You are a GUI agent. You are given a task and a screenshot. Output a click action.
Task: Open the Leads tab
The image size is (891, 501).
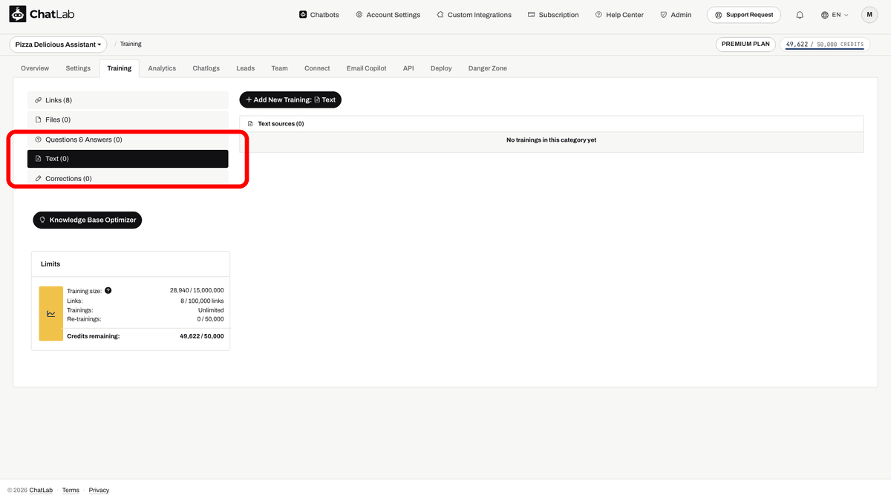pyautogui.click(x=246, y=68)
